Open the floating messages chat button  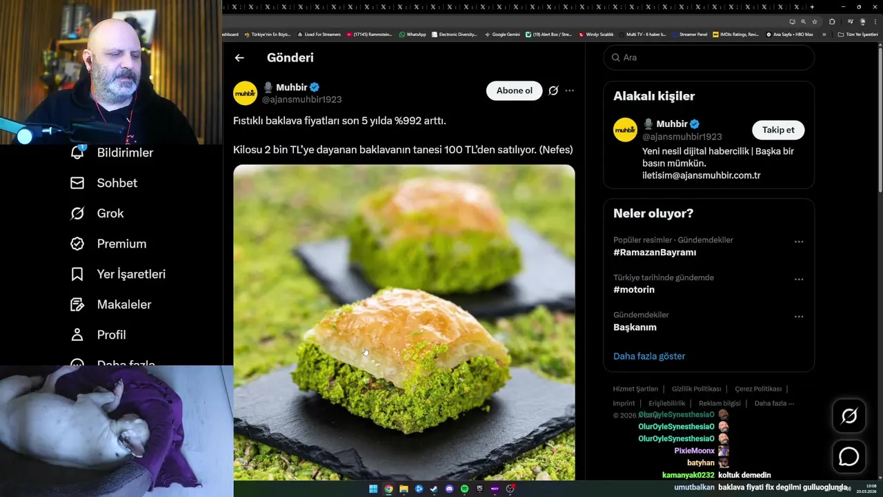pos(849,456)
